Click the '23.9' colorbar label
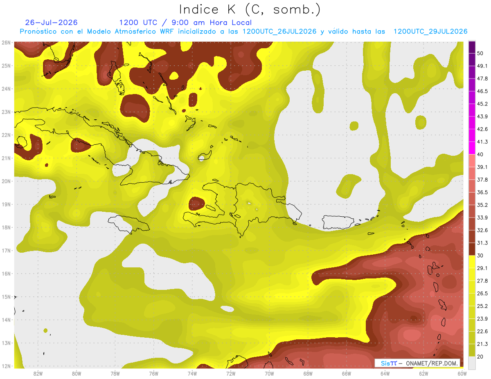The height and width of the screenshot is (379, 491). [482, 318]
